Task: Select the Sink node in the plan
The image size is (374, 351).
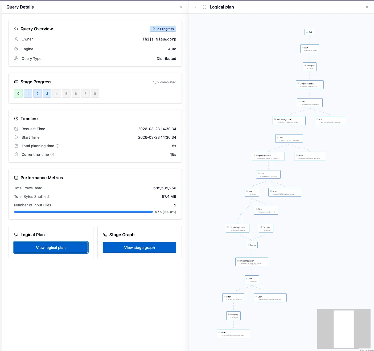Action: (310, 32)
